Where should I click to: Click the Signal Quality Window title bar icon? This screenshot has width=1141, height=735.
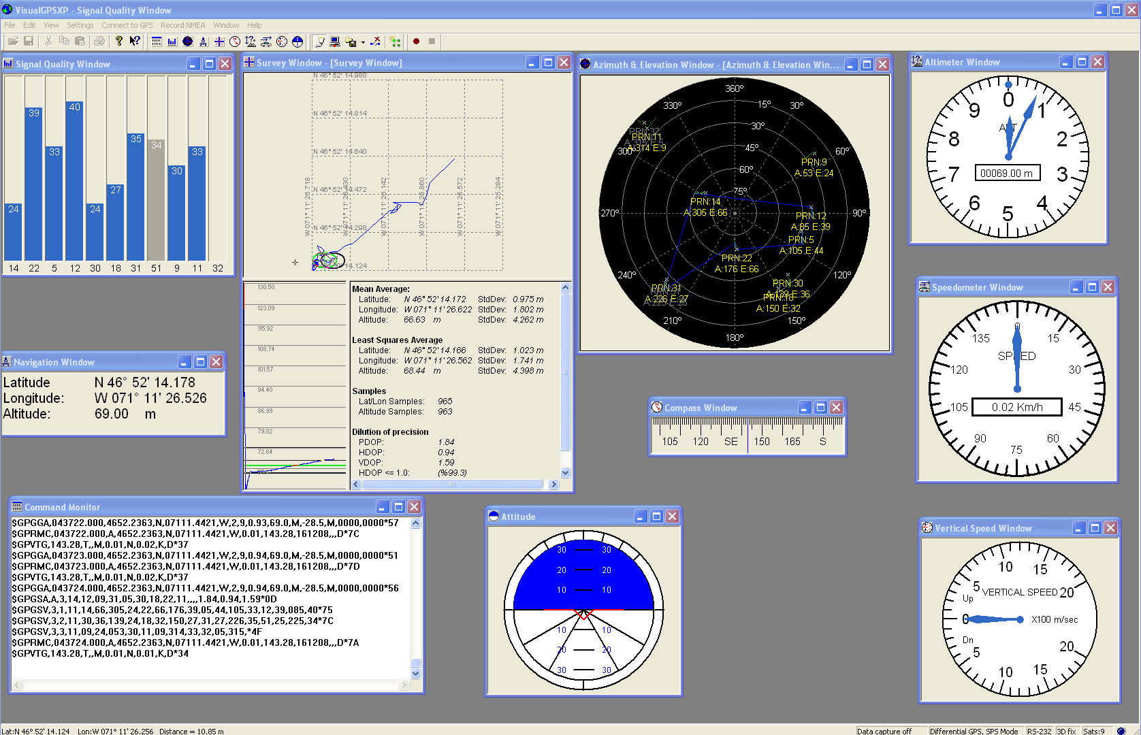pyautogui.click(x=8, y=64)
